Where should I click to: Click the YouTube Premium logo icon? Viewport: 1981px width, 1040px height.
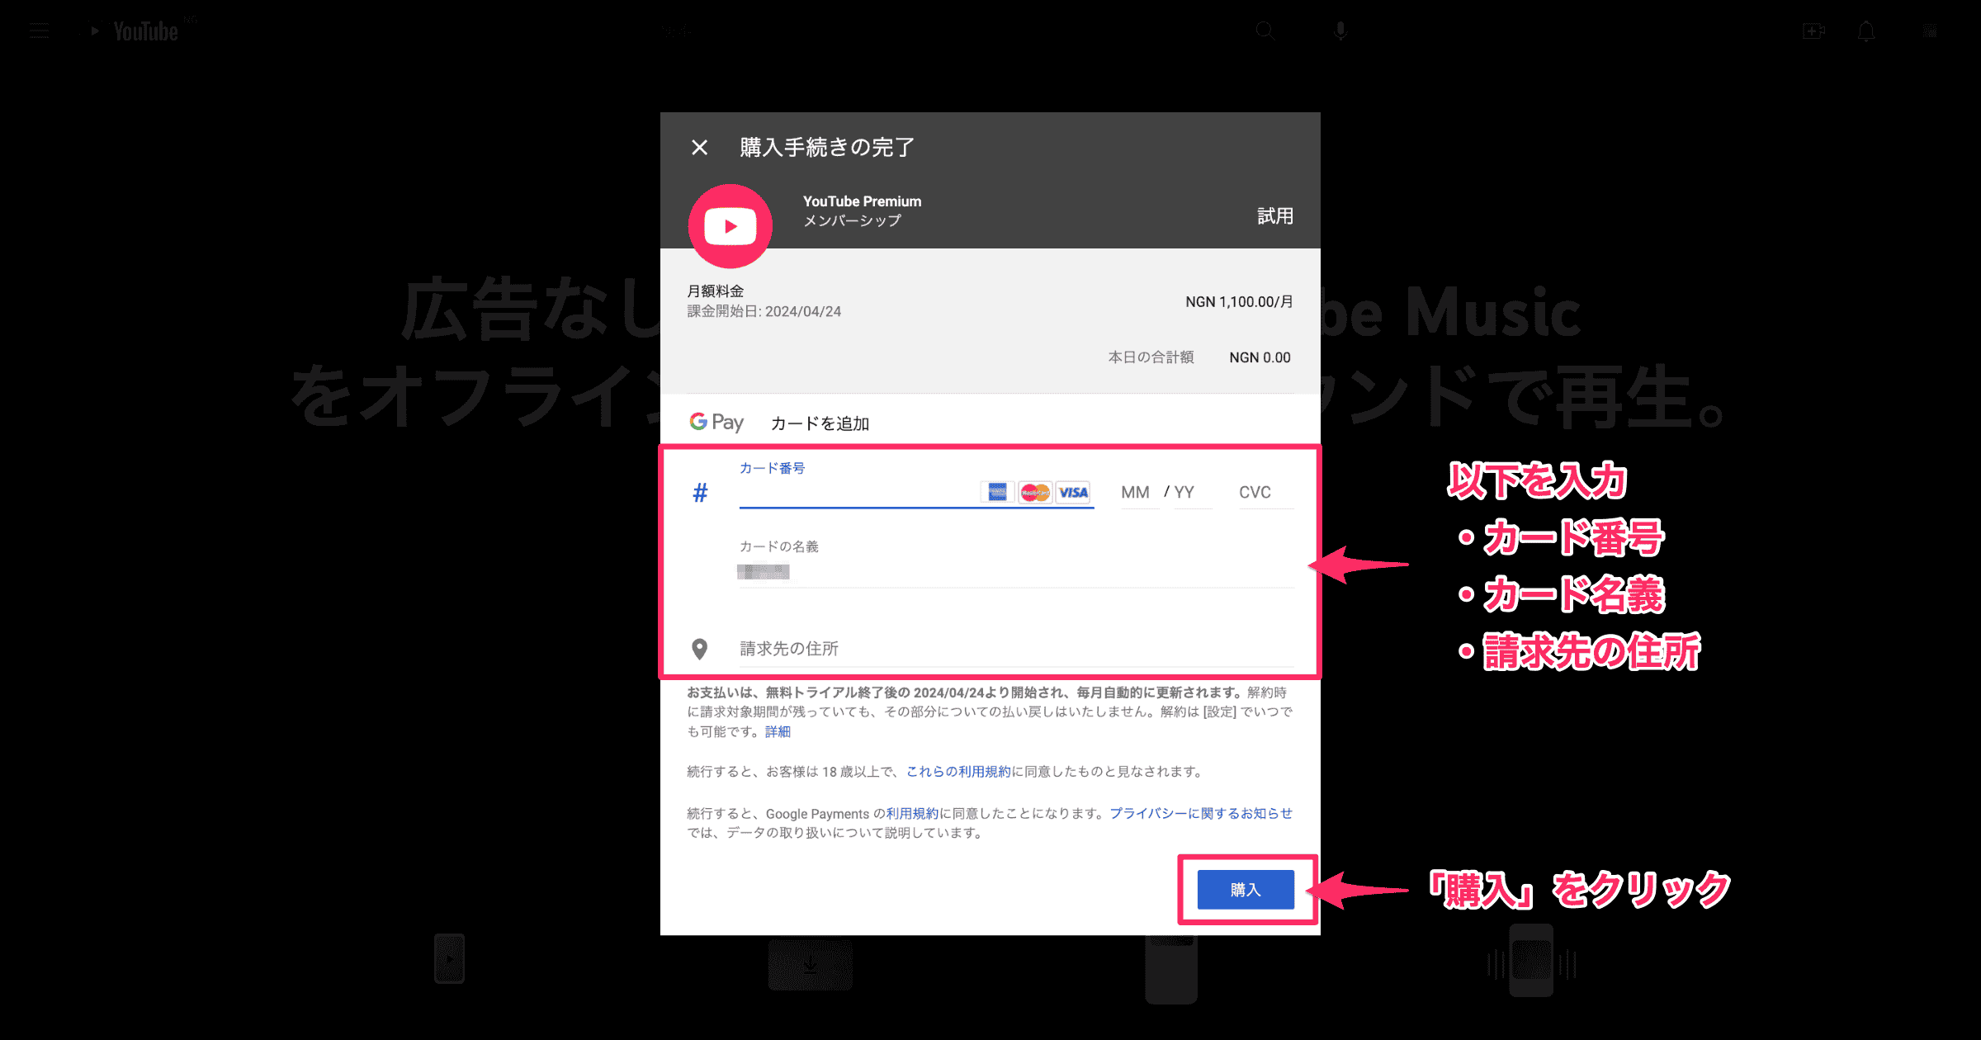[730, 225]
